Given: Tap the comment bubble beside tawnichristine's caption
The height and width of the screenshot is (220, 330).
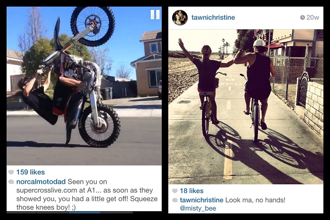Looking at the screenshot, I should coord(175,200).
